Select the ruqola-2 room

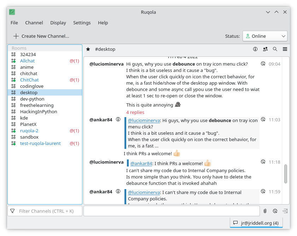[29, 131]
